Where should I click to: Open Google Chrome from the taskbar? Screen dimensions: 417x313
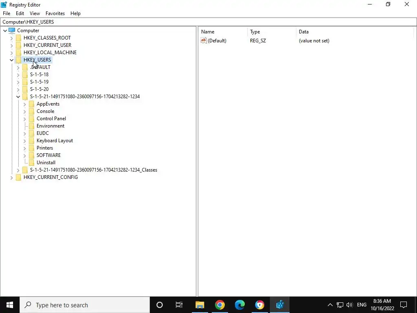pos(219,305)
